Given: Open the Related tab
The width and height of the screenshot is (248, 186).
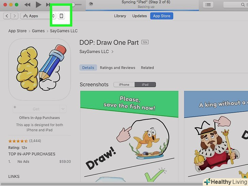Looking at the screenshot, I should [148, 68].
